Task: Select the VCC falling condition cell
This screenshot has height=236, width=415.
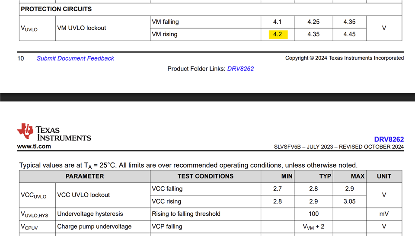Action: [205, 189]
